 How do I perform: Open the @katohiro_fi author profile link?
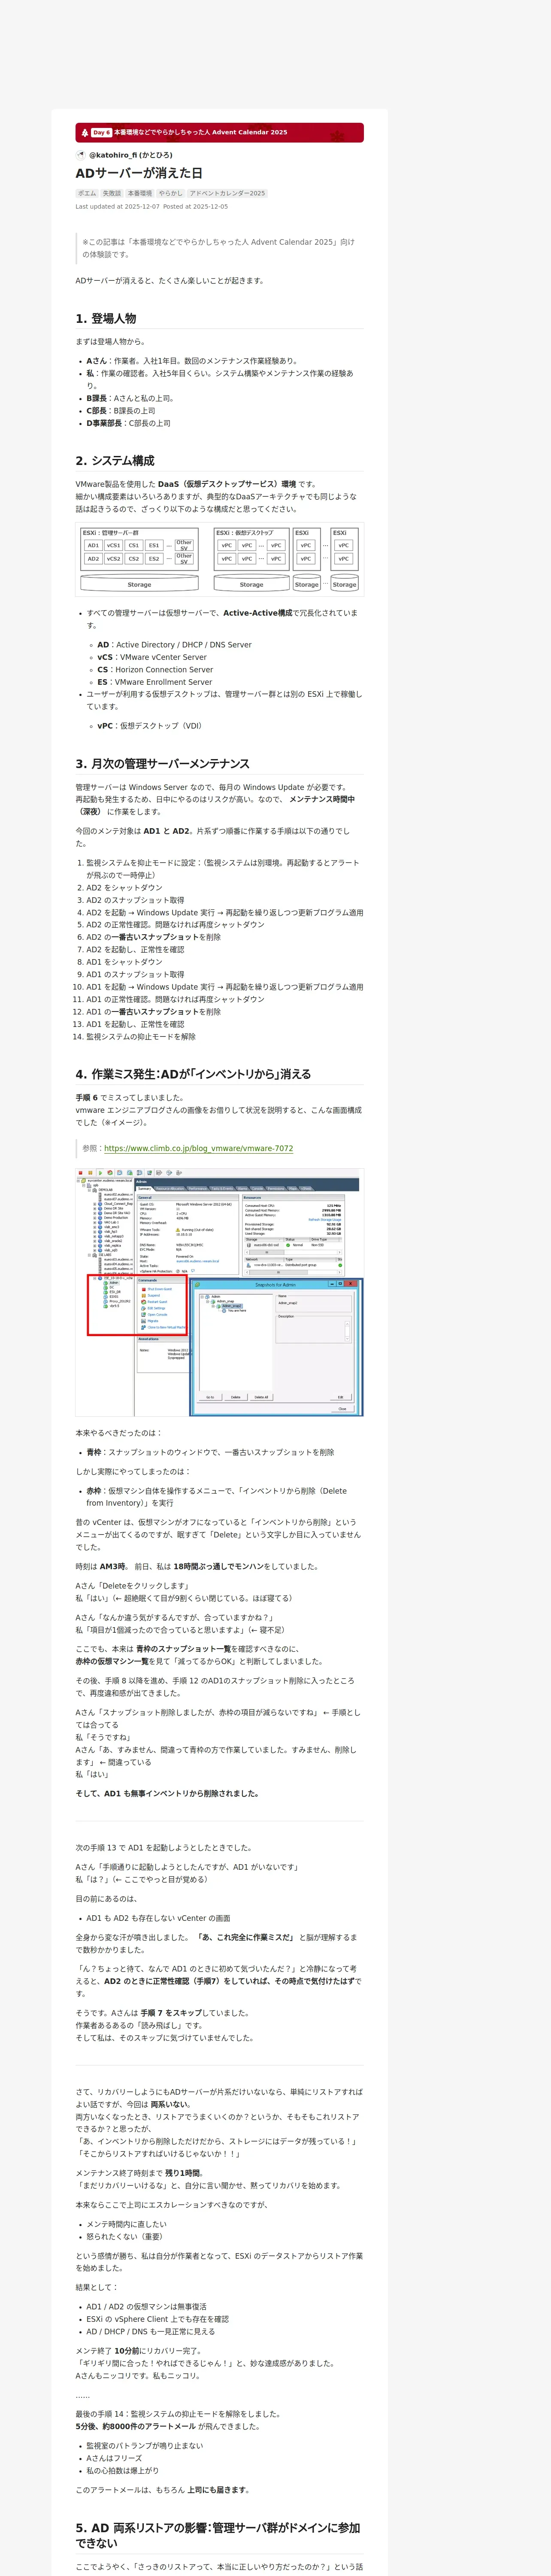[130, 155]
